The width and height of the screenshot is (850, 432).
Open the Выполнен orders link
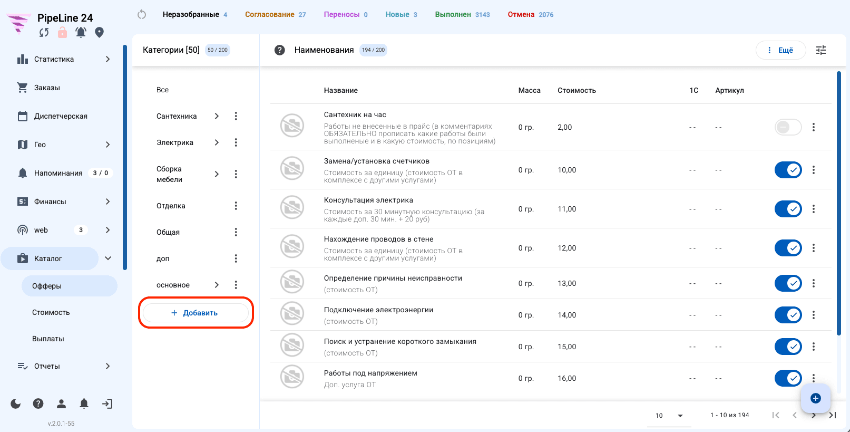pyautogui.click(x=462, y=15)
